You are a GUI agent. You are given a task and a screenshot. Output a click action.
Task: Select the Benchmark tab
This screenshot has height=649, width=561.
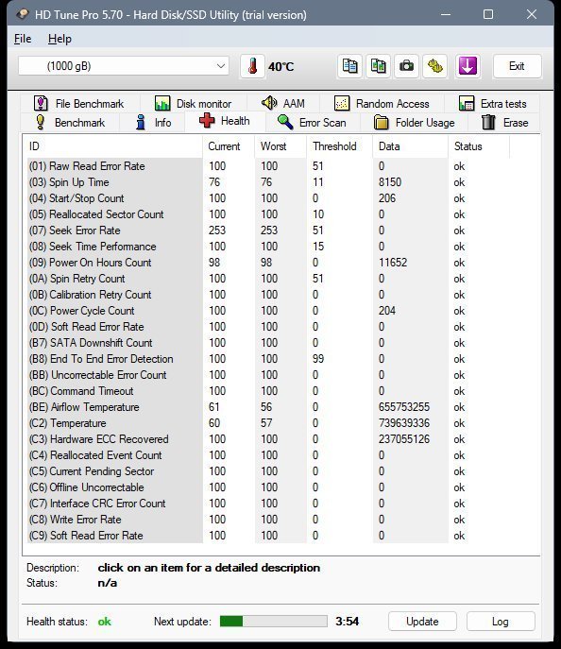[70, 123]
